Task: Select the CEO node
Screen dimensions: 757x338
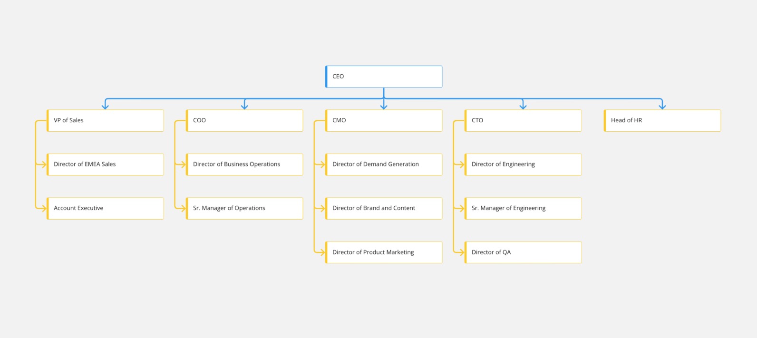Action: 384,77
